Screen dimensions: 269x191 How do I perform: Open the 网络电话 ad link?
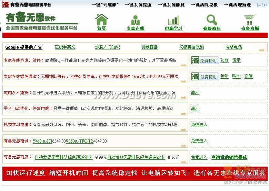(x=234, y=47)
